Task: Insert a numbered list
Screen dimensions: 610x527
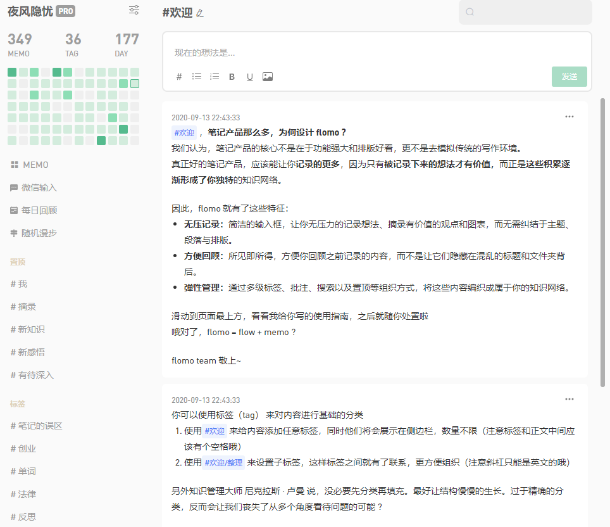Action: (x=215, y=77)
